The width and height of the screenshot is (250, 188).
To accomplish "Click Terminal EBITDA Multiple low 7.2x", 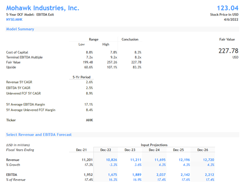I will click(x=89, y=57).
